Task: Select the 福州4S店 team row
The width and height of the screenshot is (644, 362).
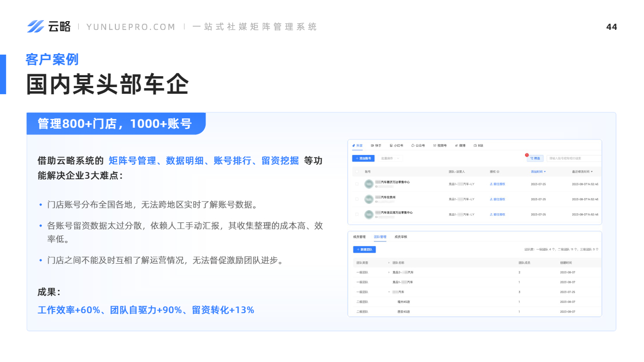Action: (403, 302)
